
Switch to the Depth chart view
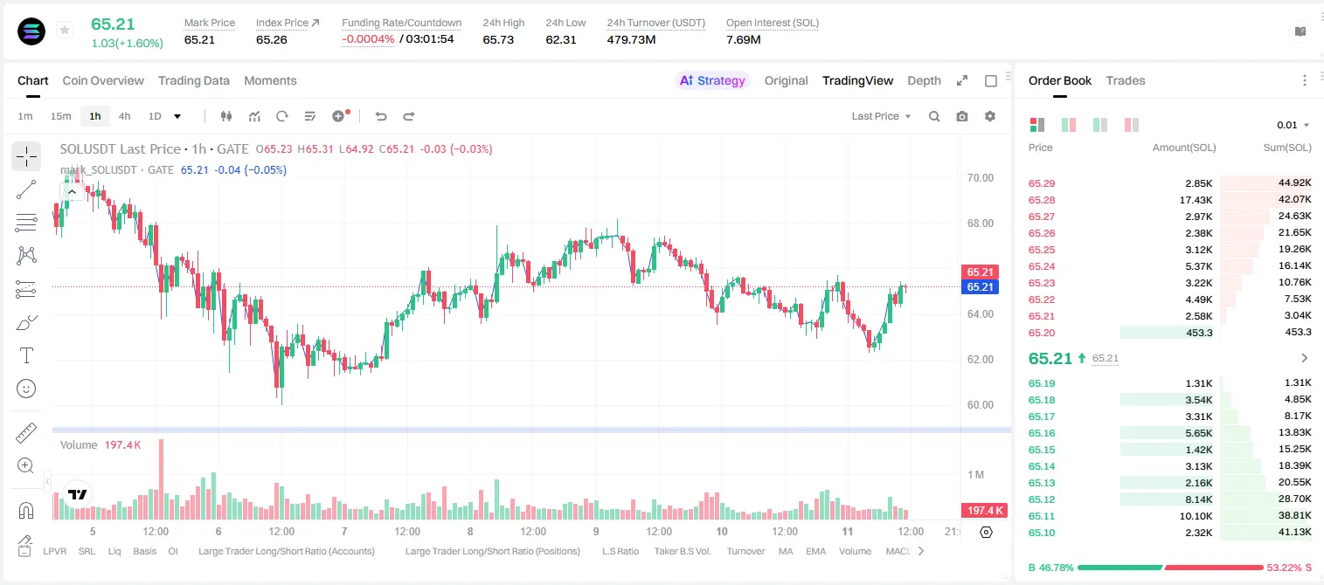tap(924, 80)
